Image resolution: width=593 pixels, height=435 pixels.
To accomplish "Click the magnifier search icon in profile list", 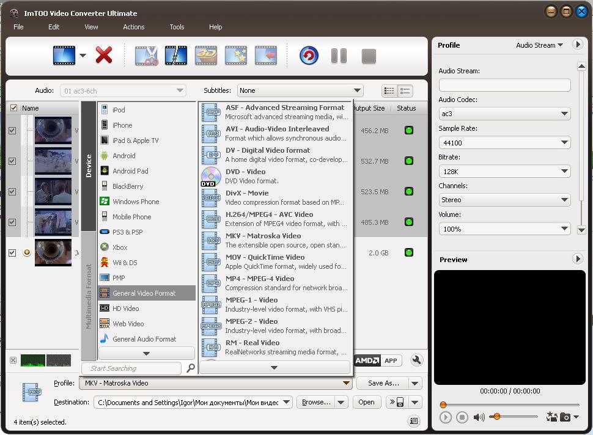I will pyautogui.click(x=191, y=368).
